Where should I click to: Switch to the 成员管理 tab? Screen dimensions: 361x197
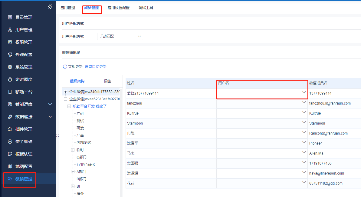[91, 8]
